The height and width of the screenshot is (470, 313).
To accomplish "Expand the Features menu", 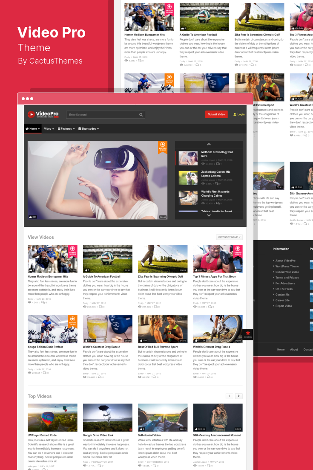I will click(x=66, y=129).
